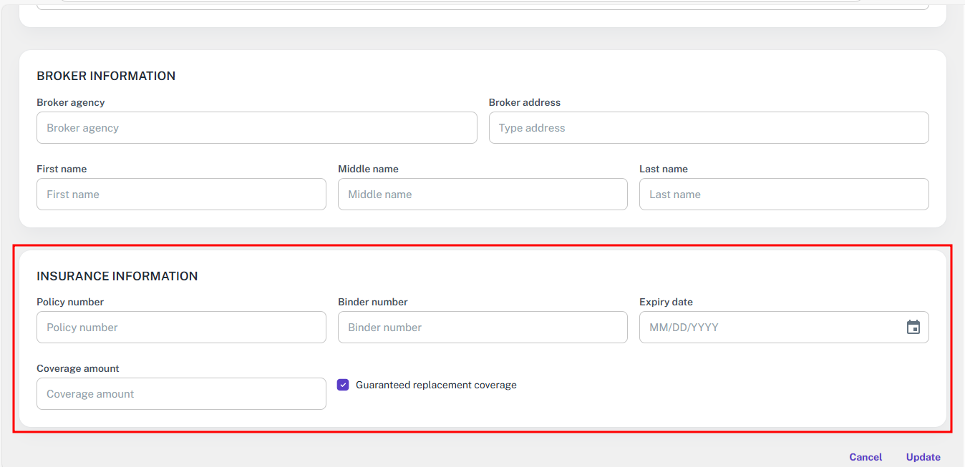Viewport: 965px width, 467px height.
Task: Click into the Broker address 'Type address' field
Action: (708, 128)
